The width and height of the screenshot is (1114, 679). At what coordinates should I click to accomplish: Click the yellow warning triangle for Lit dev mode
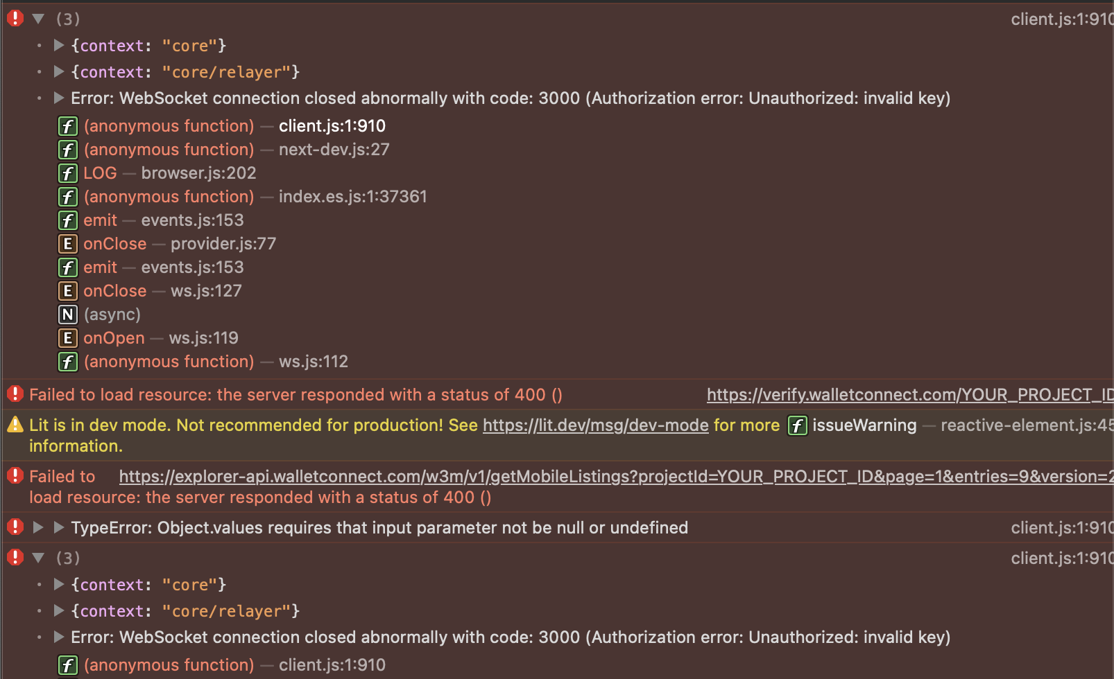coord(14,425)
